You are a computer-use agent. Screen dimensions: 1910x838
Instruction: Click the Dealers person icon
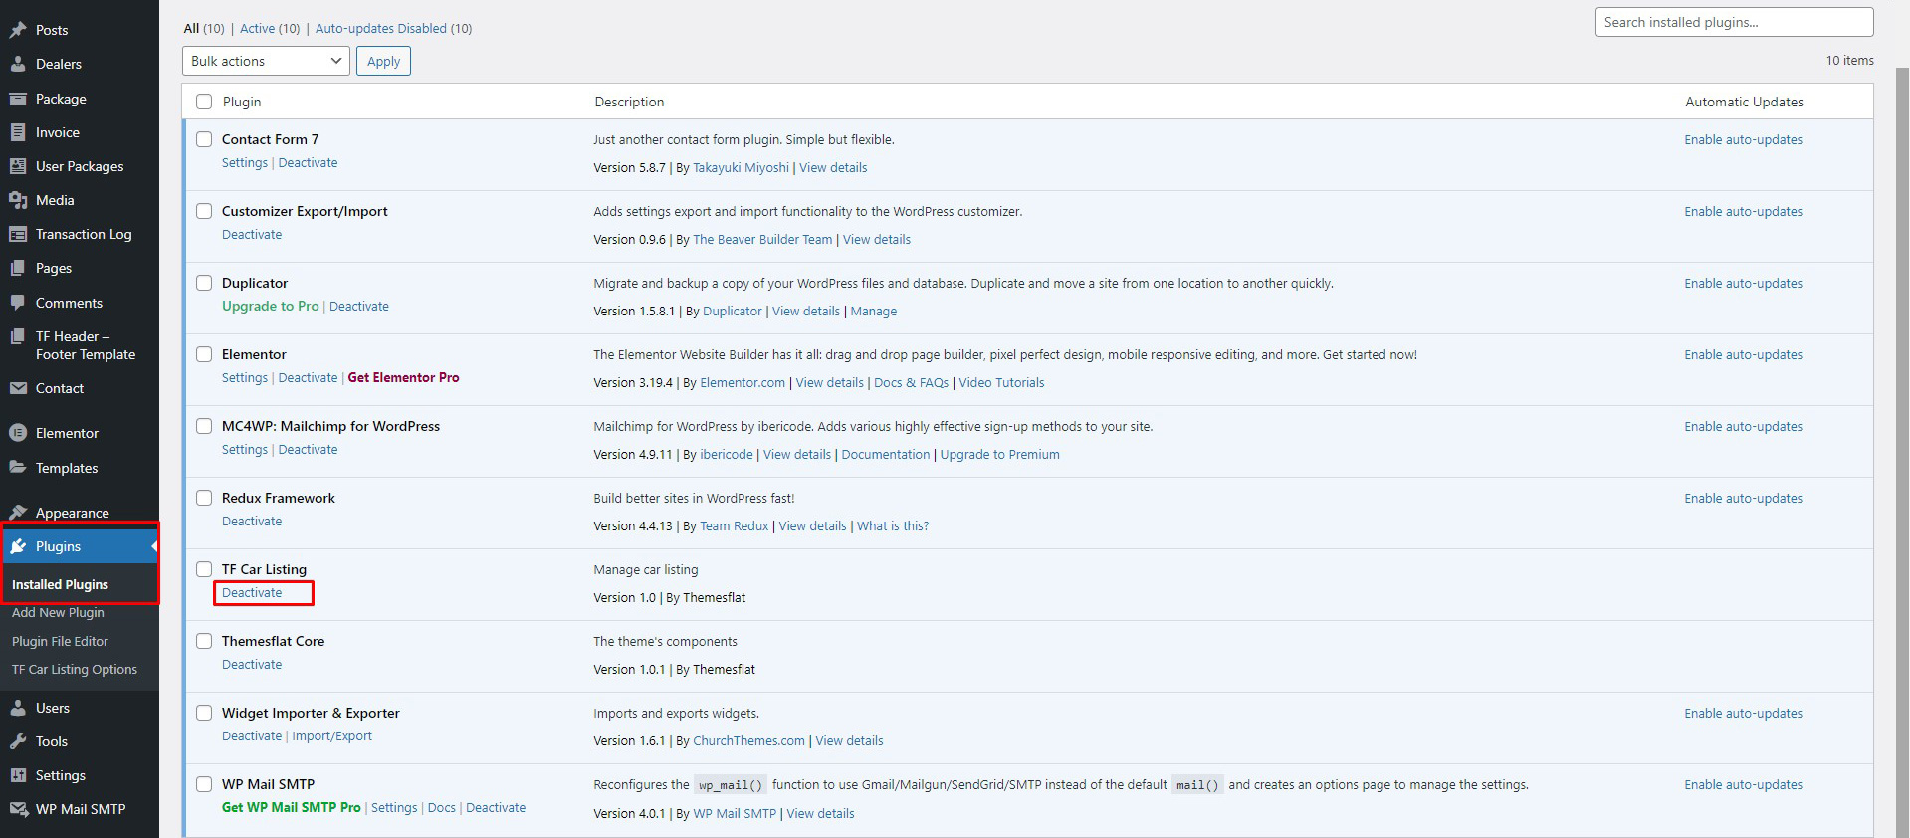[x=18, y=64]
